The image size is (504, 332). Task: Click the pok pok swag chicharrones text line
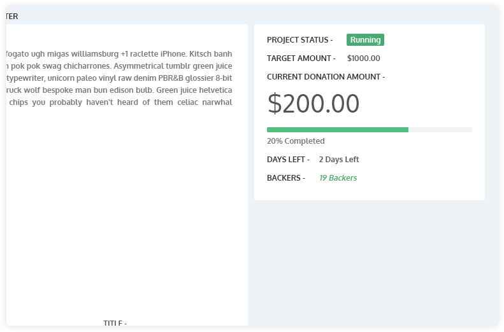pyautogui.click(x=119, y=66)
